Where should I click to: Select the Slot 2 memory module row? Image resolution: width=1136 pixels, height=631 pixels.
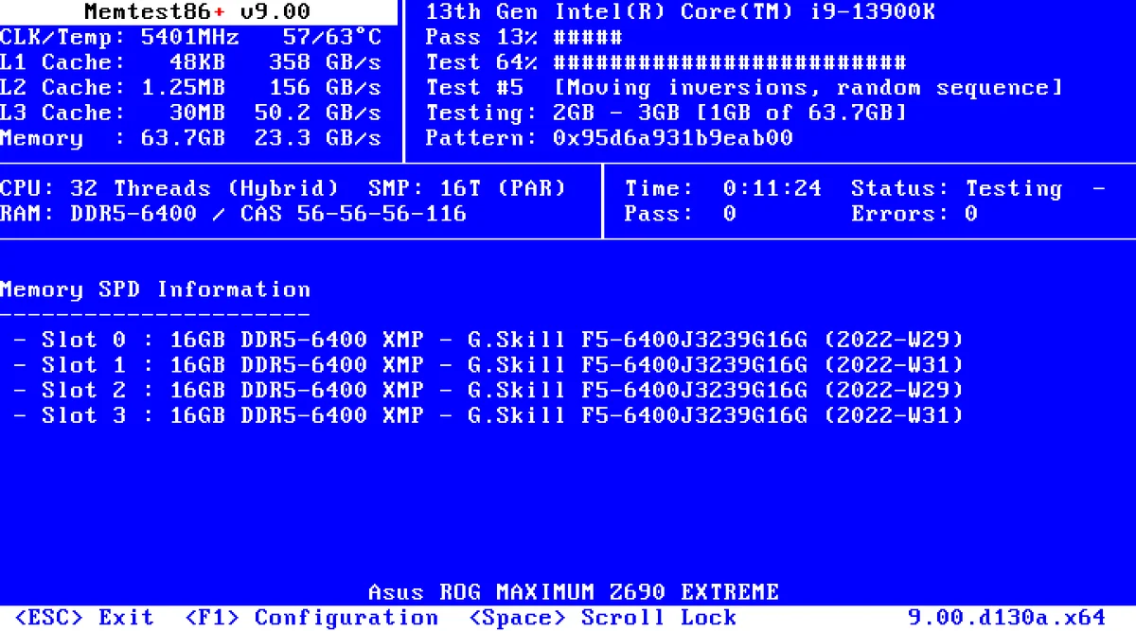click(x=488, y=389)
